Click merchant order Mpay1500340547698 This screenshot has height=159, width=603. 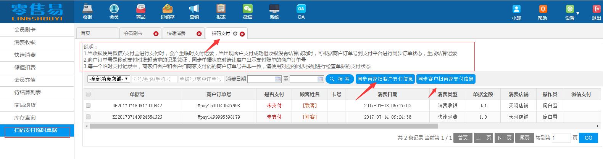tap(219, 106)
